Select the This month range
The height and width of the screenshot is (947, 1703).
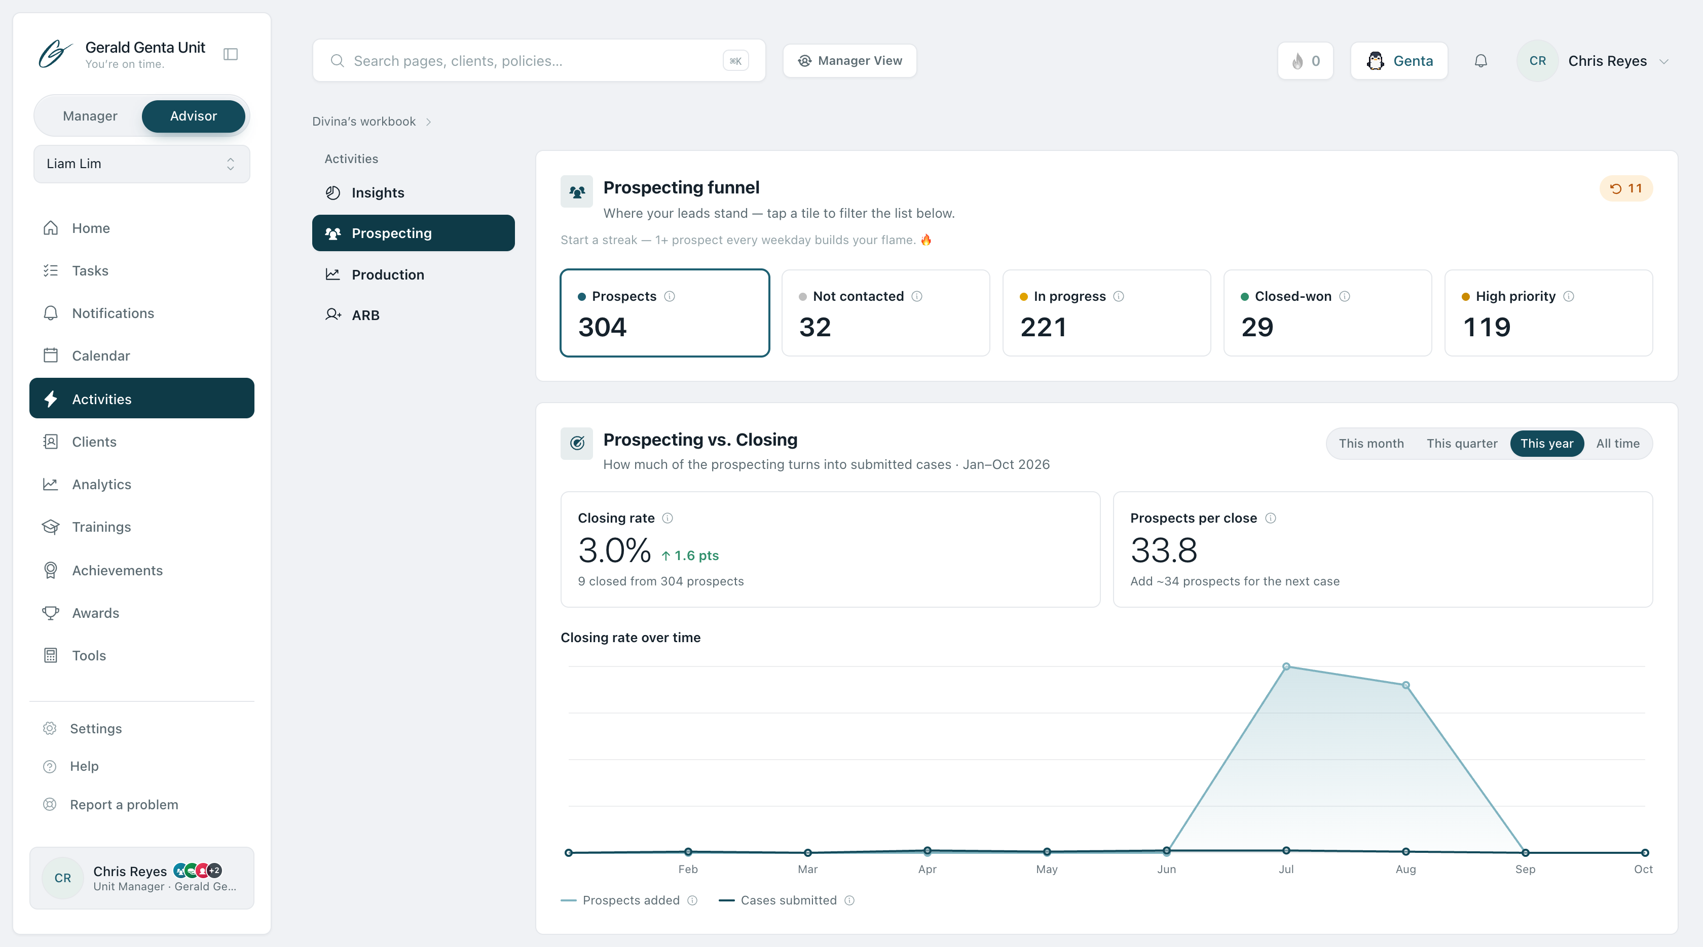coord(1371,443)
